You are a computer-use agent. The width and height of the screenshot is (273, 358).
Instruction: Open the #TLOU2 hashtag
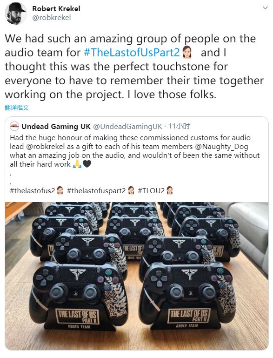click(151, 191)
